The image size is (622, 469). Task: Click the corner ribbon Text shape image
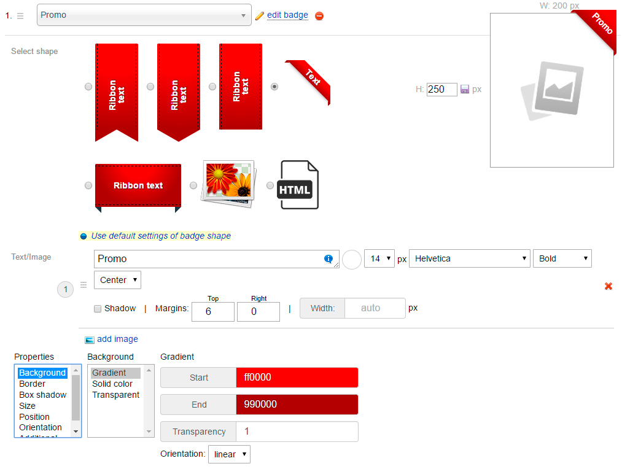pos(308,82)
